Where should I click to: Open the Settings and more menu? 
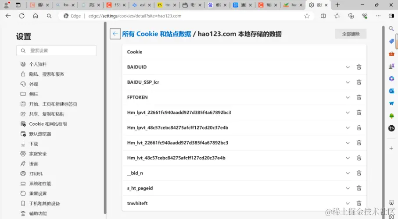[x=378, y=16]
